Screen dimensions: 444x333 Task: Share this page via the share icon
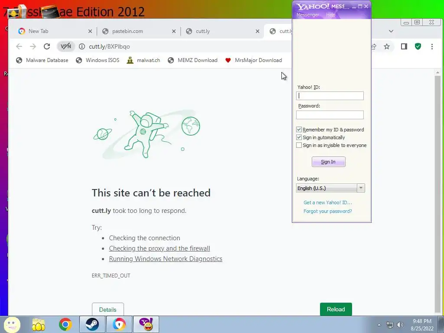tap(374, 46)
